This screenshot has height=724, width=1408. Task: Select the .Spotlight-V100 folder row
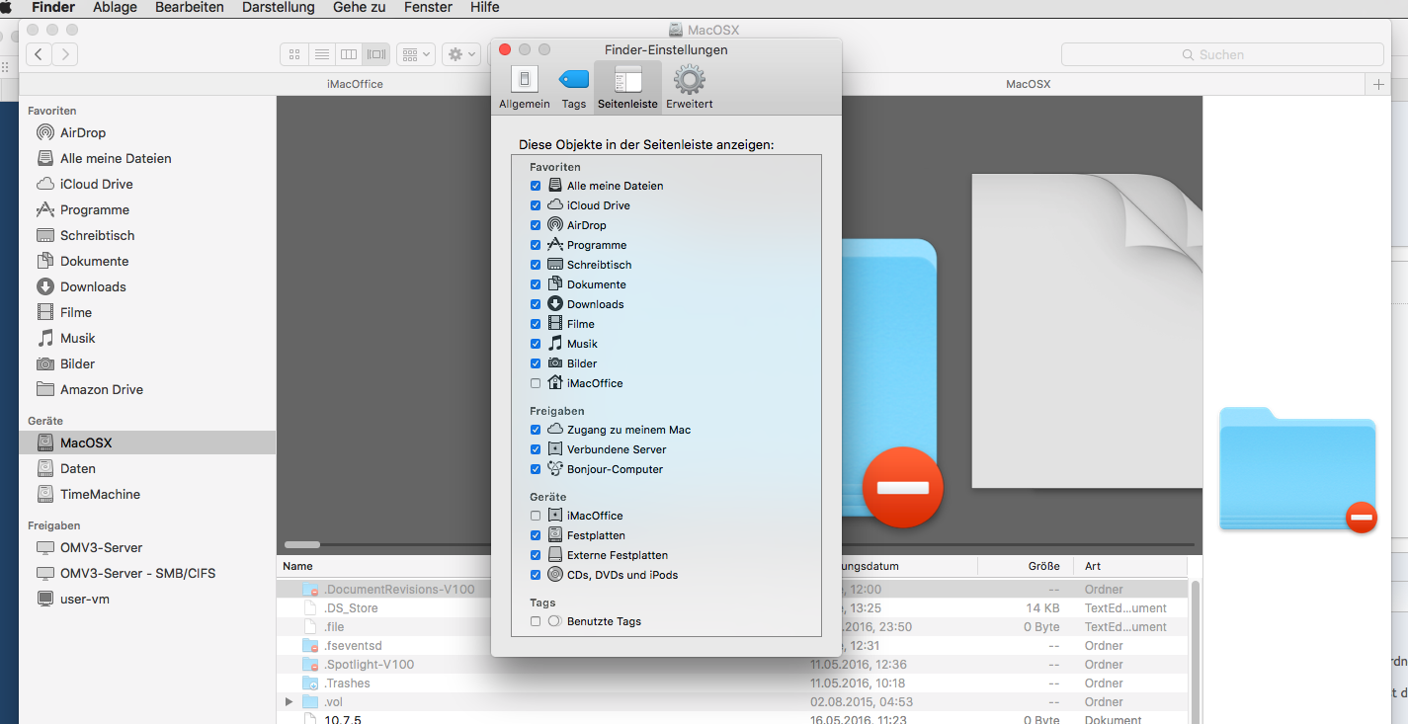click(x=732, y=665)
